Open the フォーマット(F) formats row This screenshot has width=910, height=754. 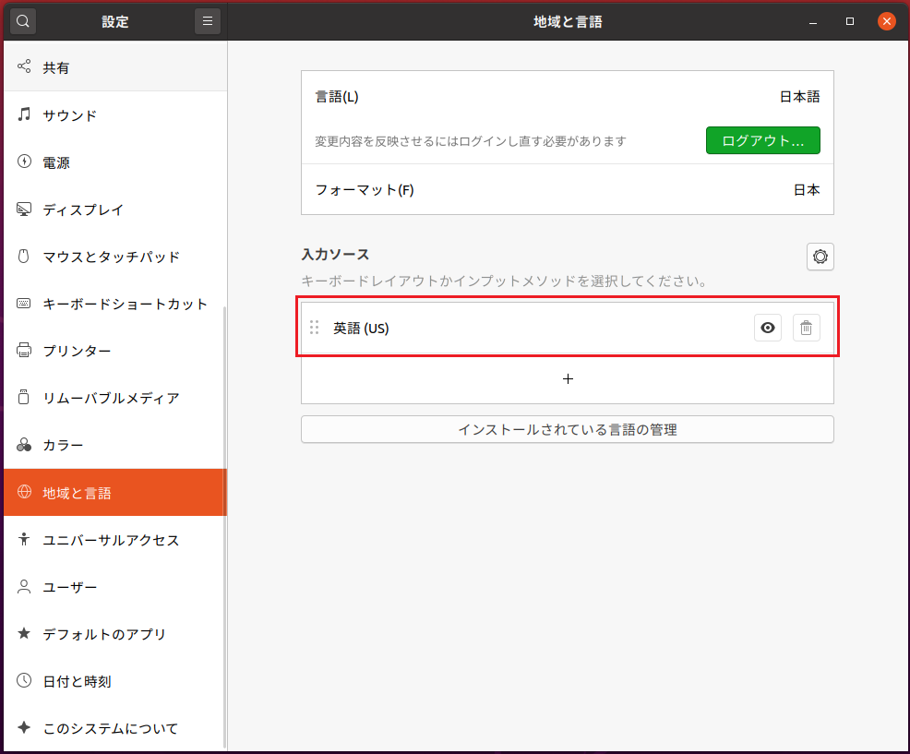[568, 190]
